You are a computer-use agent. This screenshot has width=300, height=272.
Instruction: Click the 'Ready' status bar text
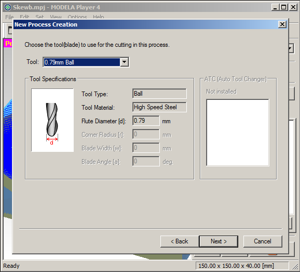11,266
